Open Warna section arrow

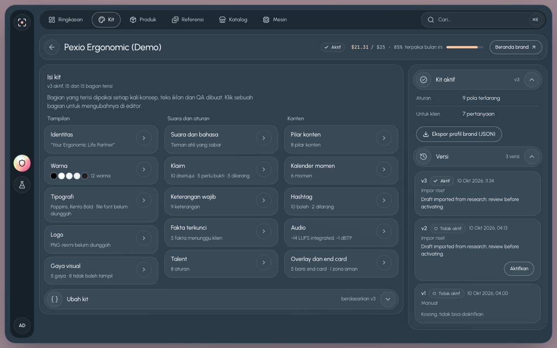tap(144, 169)
